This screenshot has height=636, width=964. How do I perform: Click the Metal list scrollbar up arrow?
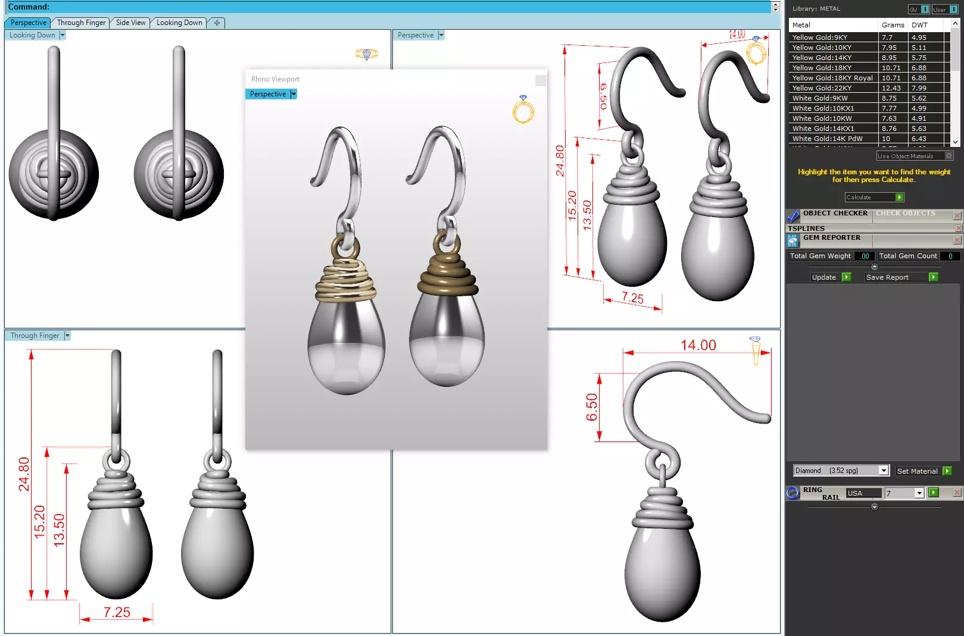point(955,23)
